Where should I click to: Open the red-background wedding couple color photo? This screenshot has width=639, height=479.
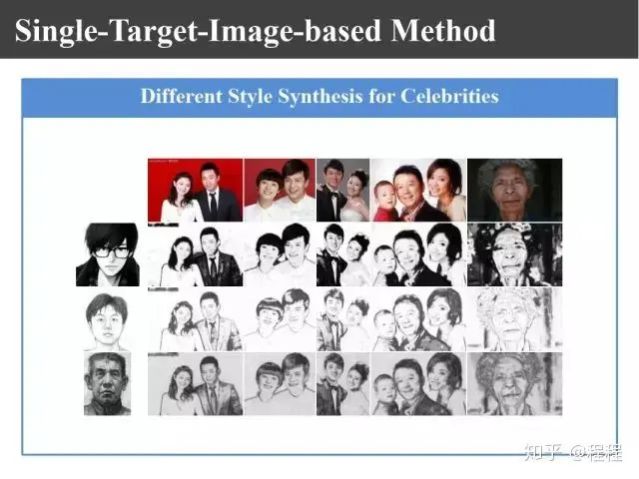[196, 191]
